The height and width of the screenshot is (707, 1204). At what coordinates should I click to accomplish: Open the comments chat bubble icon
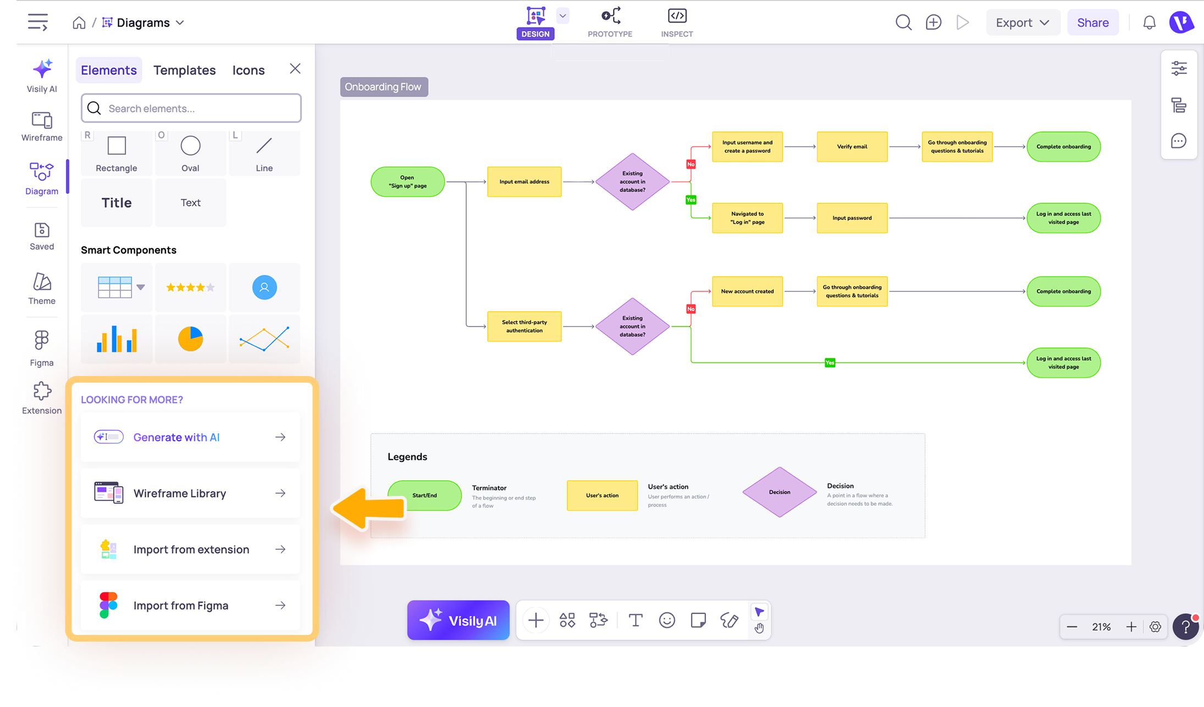click(x=1179, y=141)
